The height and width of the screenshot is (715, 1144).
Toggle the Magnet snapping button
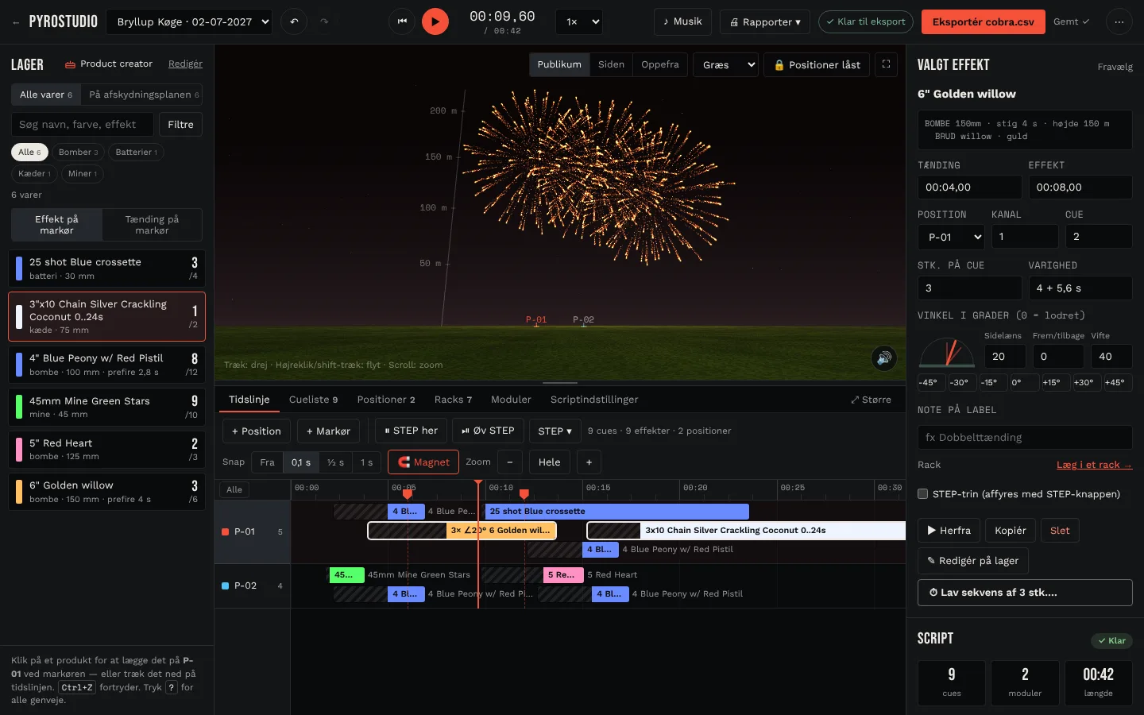point(423,462)
